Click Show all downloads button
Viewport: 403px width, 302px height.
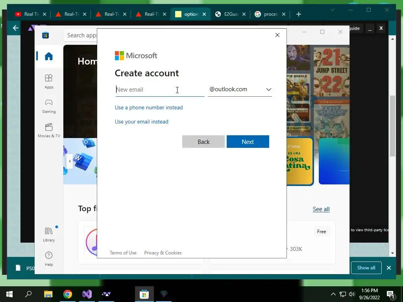click(366, 267)
